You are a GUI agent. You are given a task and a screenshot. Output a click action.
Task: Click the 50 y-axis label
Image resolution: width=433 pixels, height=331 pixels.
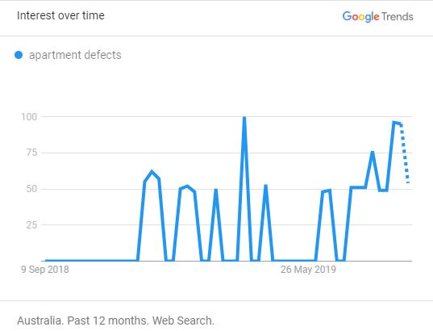31,189
